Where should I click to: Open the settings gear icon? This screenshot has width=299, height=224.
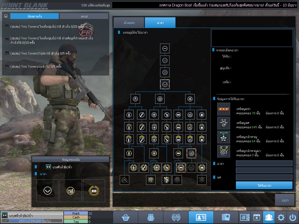coord(281,217)
